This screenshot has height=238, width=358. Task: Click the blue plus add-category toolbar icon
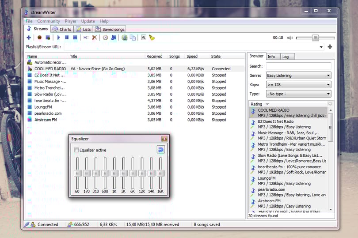(x=29, y=38)
